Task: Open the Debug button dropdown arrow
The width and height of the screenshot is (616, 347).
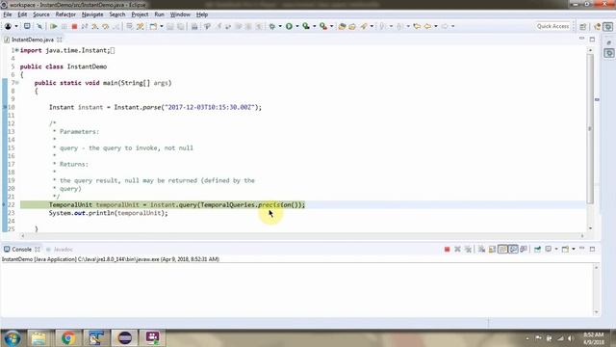Action: (280, 26)
